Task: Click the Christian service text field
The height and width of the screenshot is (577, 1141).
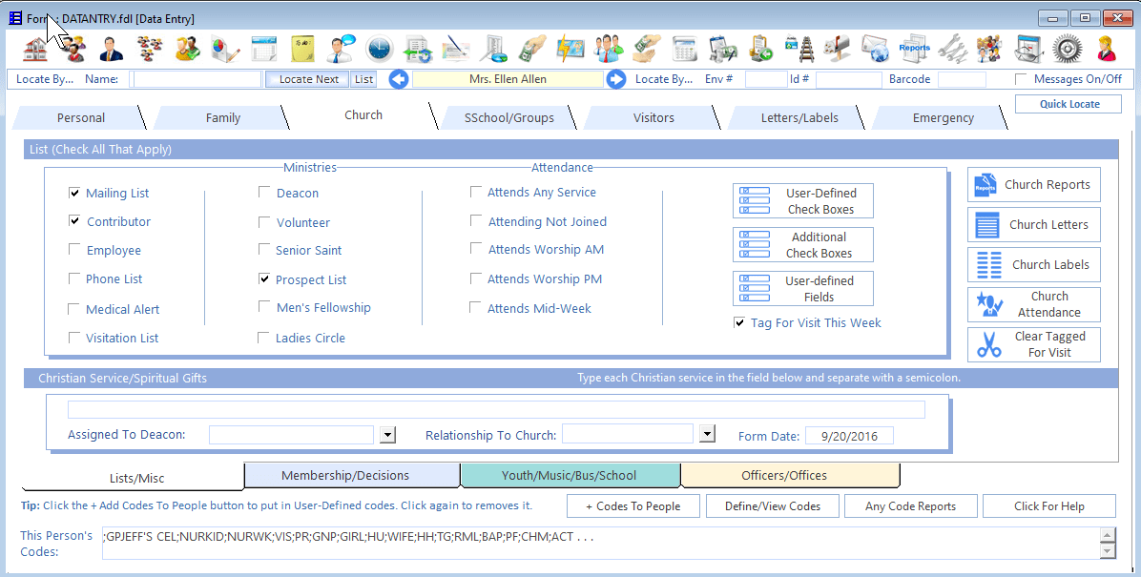Action: 496,410
